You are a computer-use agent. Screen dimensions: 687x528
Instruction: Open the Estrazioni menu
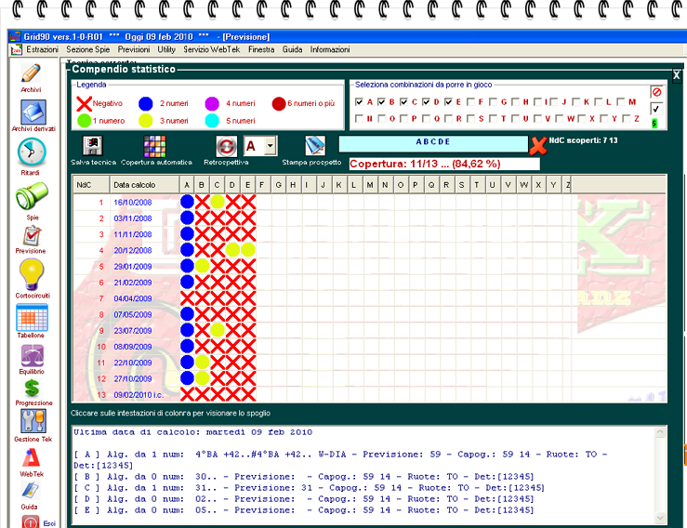(x=42, y=49)
